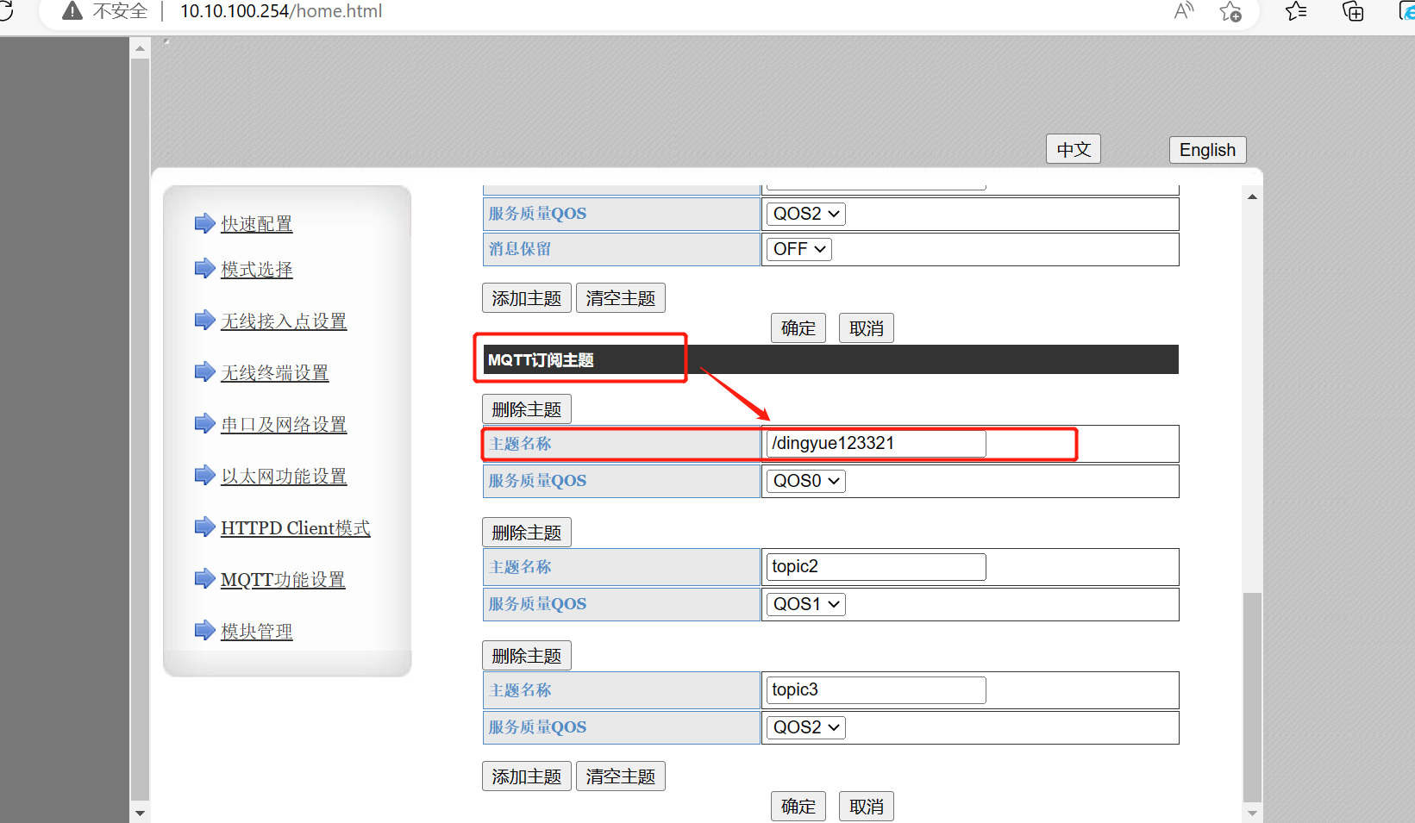1415x823 pixels.
Task: Open HTTPD Client模式 sidebar link
Action: (x=295, y=528)
